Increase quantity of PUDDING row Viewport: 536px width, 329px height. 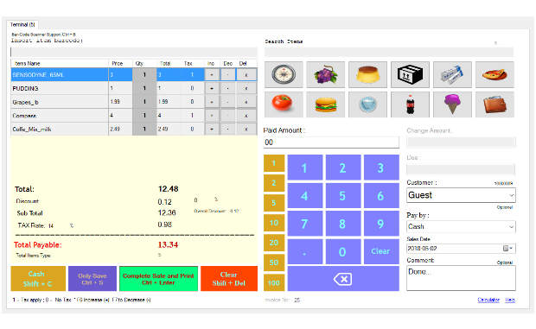point(212,88)
